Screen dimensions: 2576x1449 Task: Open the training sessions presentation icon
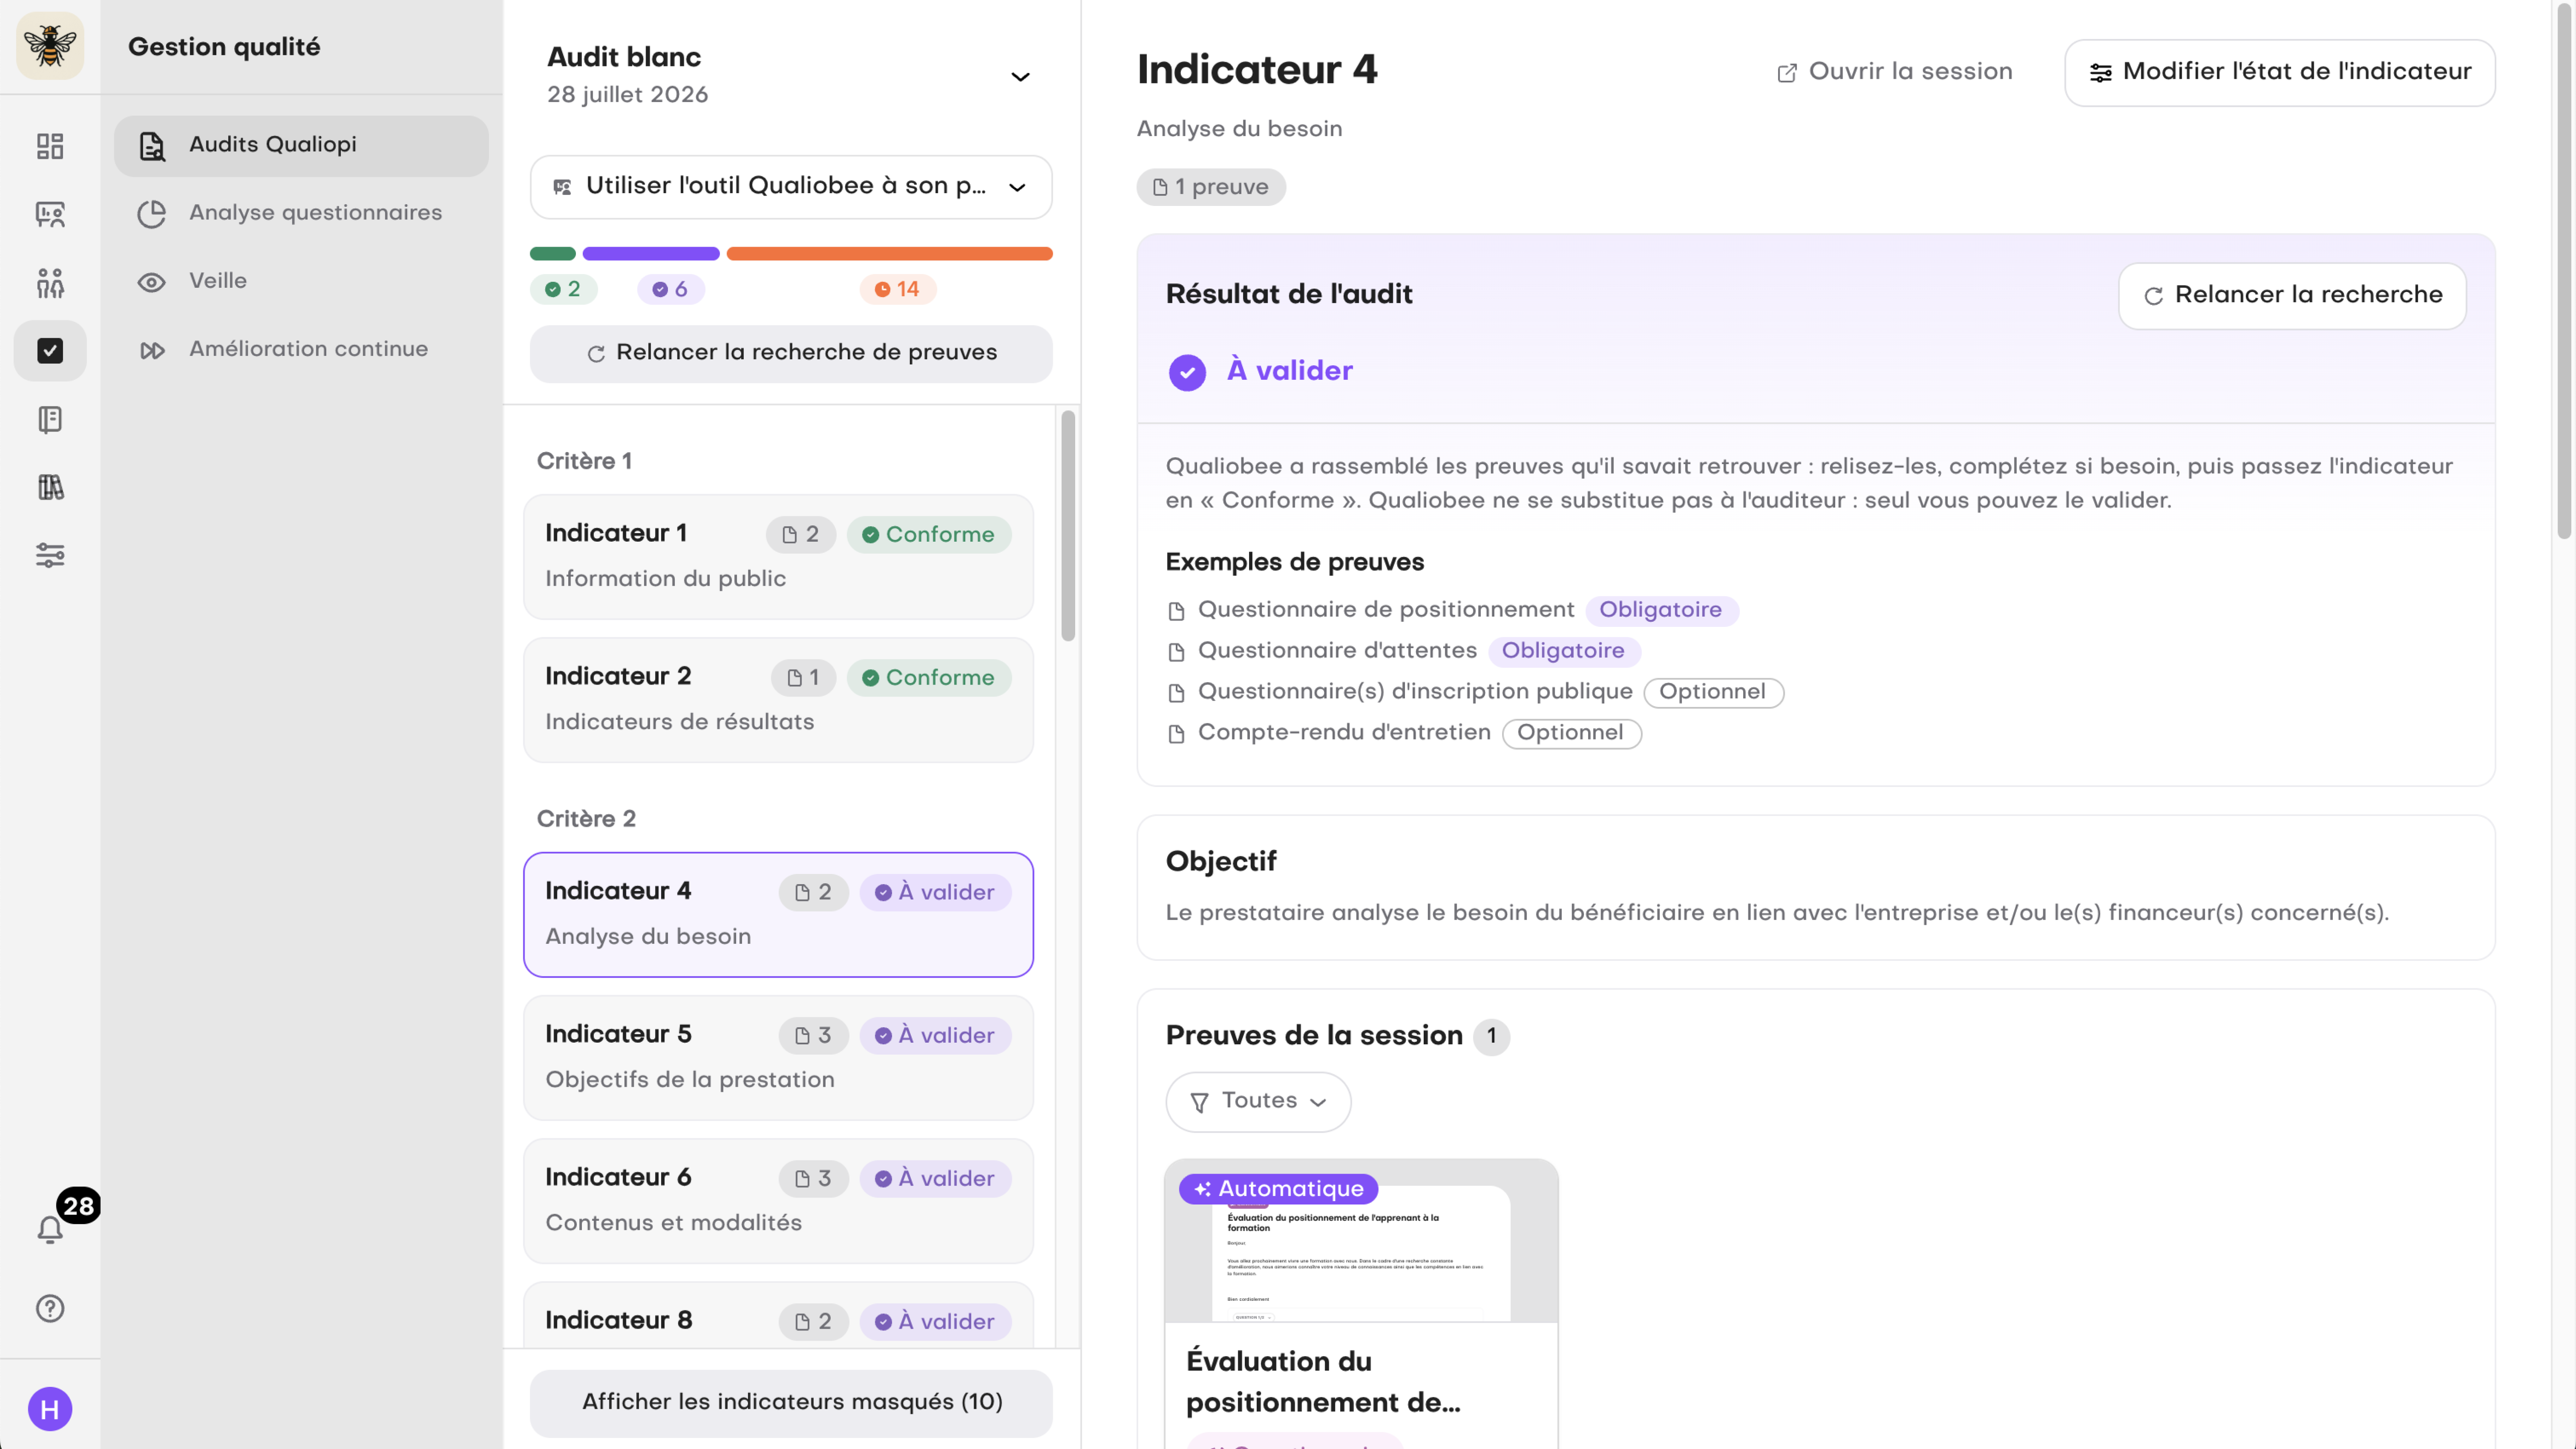[x=50, y=214]
